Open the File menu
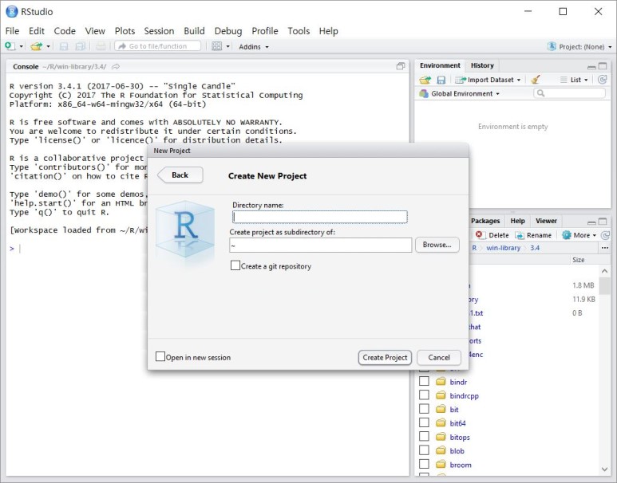This screenshot has height=483, width=617. [12, 31]
